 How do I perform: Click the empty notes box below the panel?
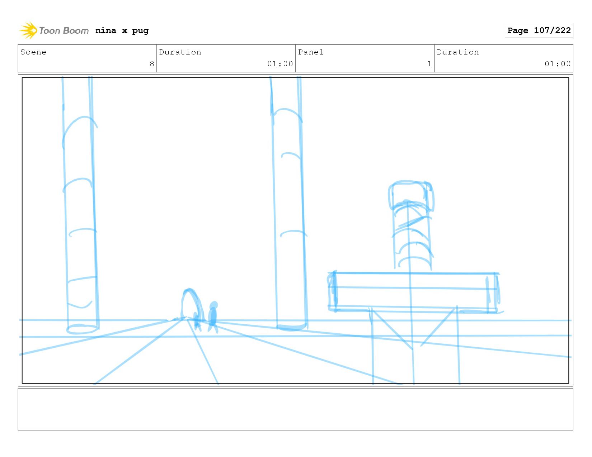tap(295, 409)
